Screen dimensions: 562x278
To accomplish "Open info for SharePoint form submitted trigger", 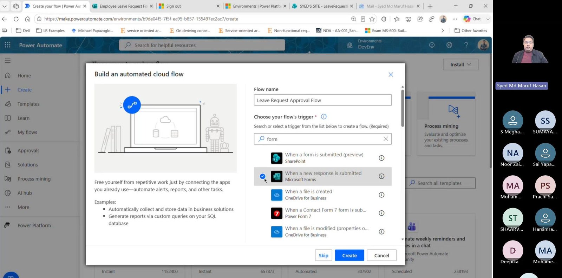I will [x=381, y=158].
